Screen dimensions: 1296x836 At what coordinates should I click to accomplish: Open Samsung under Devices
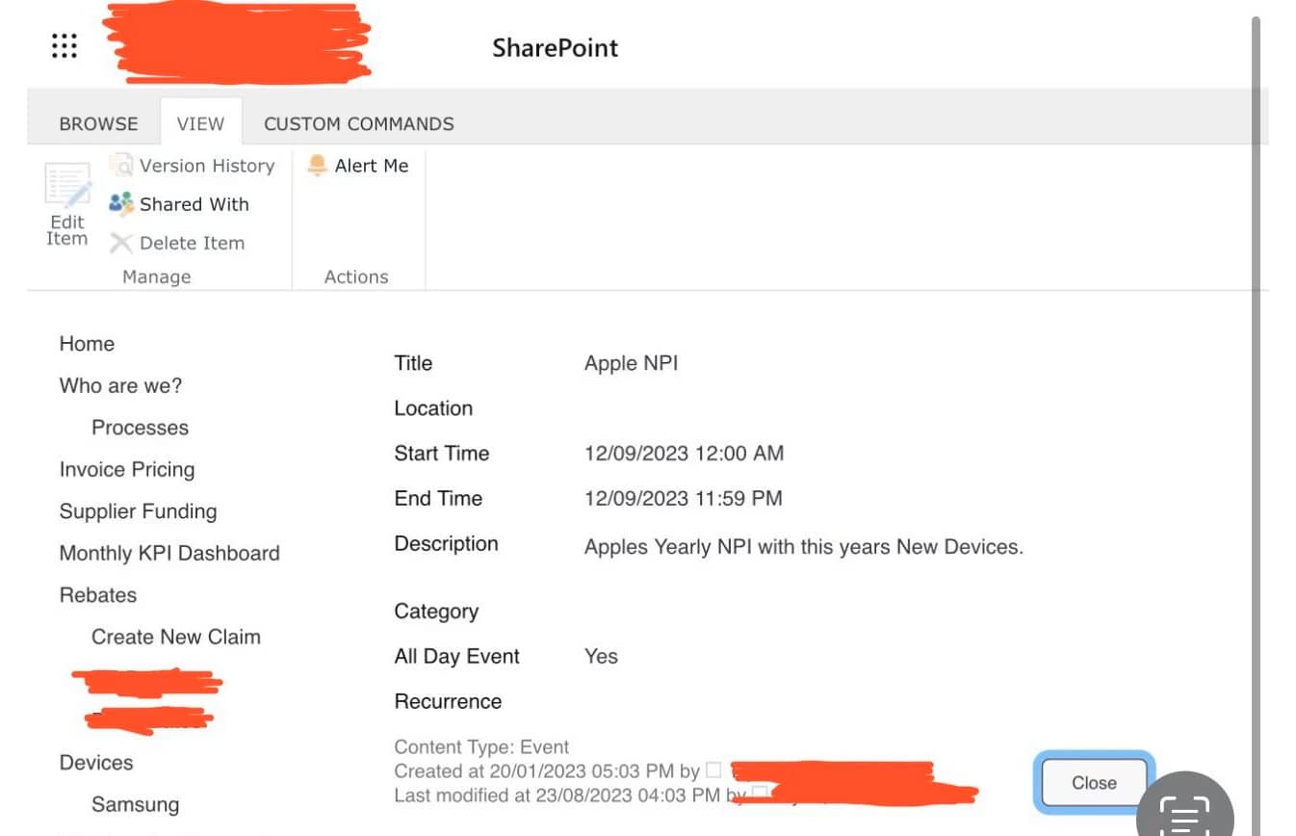135,804
